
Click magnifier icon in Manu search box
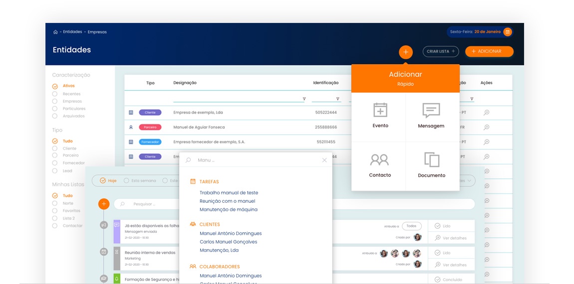click(188, 160)
